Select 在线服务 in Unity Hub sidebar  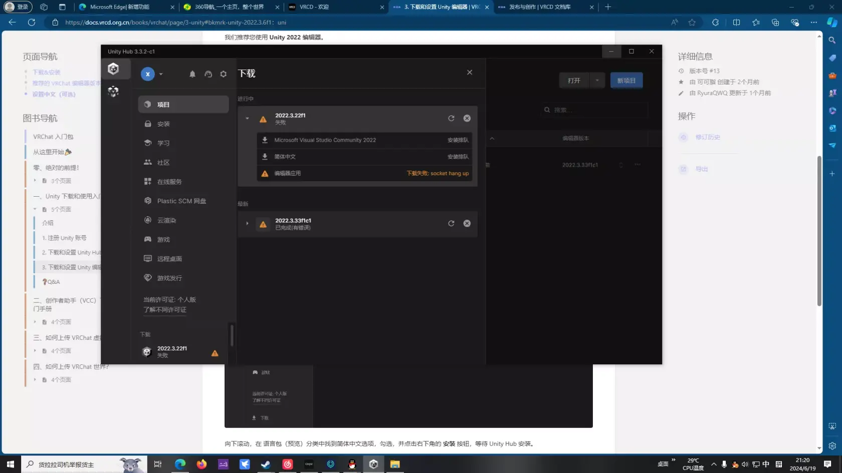coord(183,182)
